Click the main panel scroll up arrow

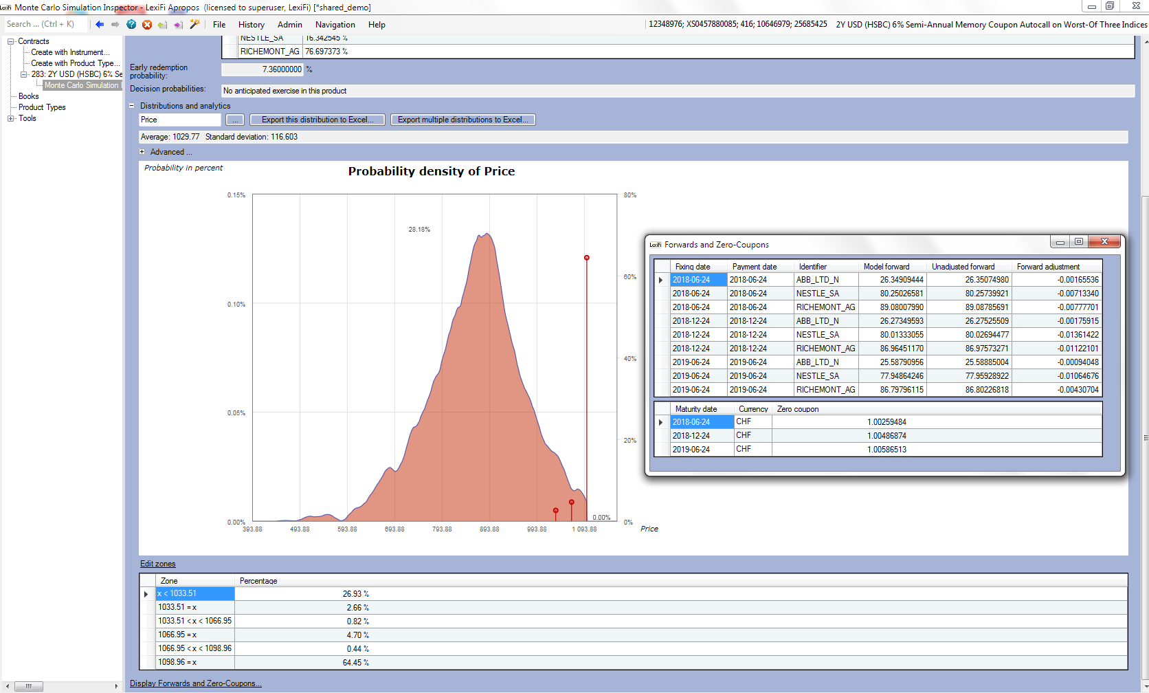[1145, 41]
